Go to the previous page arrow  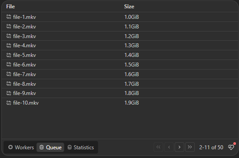[x=169, y=147]
